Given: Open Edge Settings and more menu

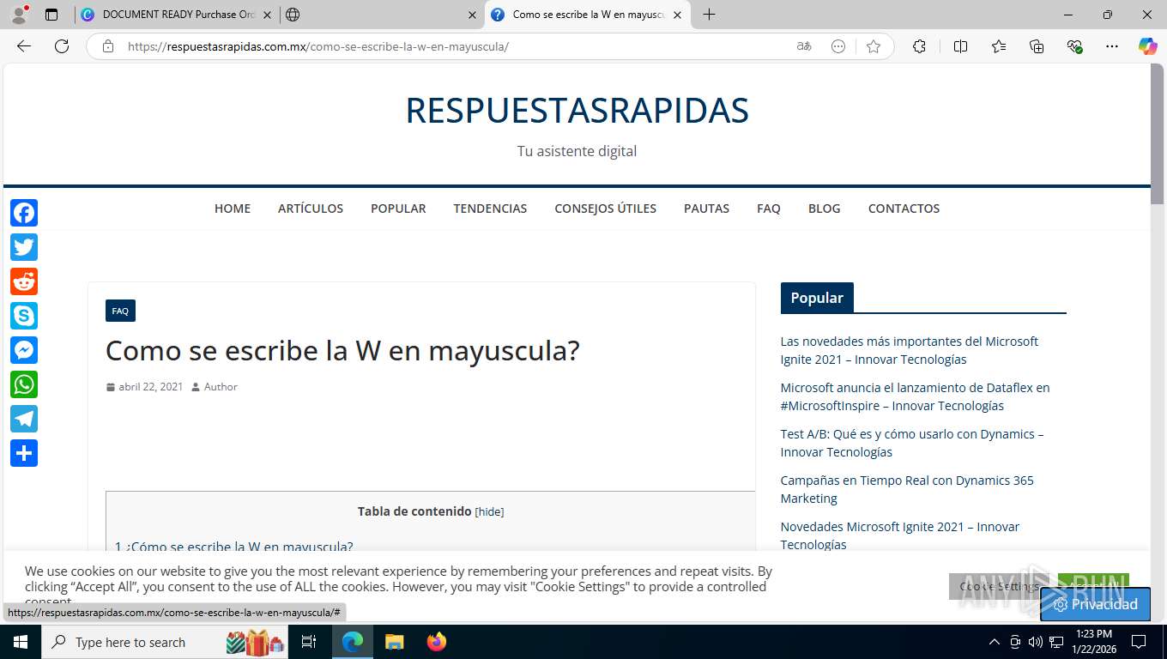Looking at the screenshot, I should click(x=1112, y=46).
